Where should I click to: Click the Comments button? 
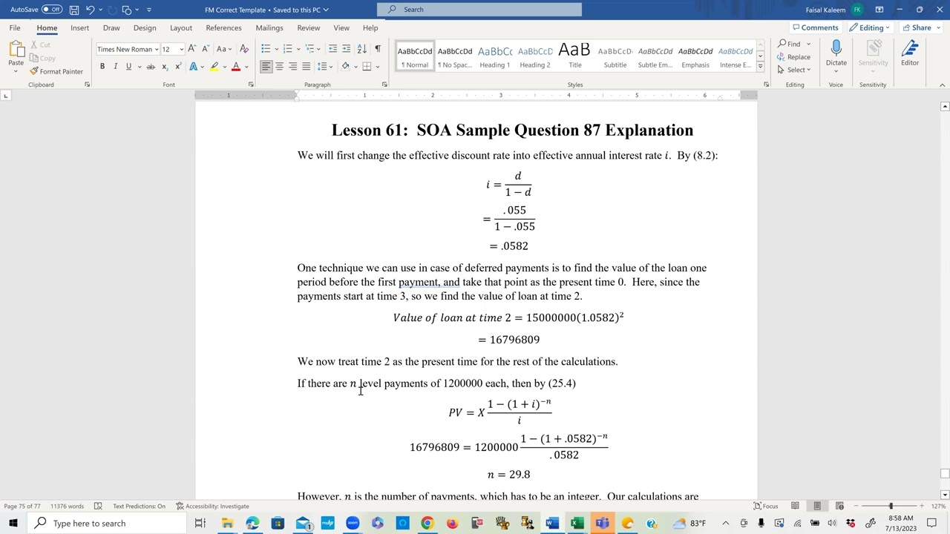815,27
